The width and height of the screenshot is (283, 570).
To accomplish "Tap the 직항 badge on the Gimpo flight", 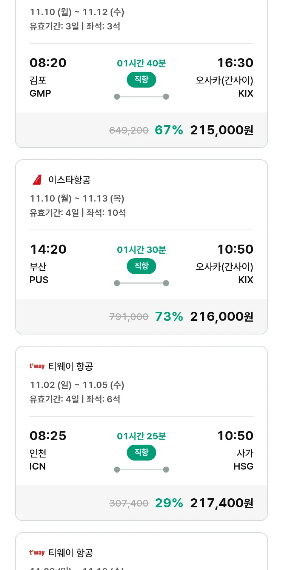I will [x=141, y=80].
